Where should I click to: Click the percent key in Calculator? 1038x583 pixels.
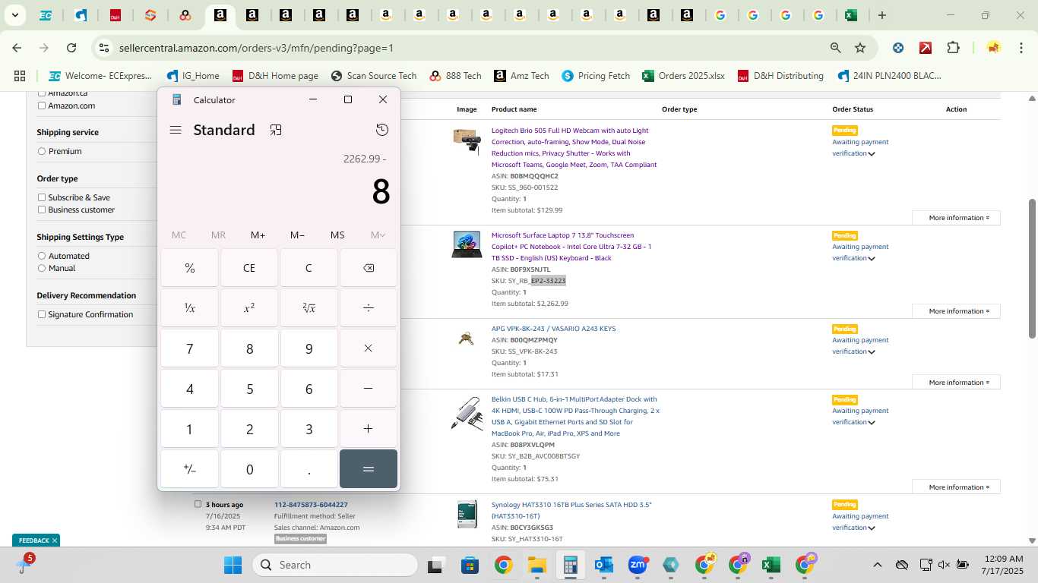pos(190,268)
